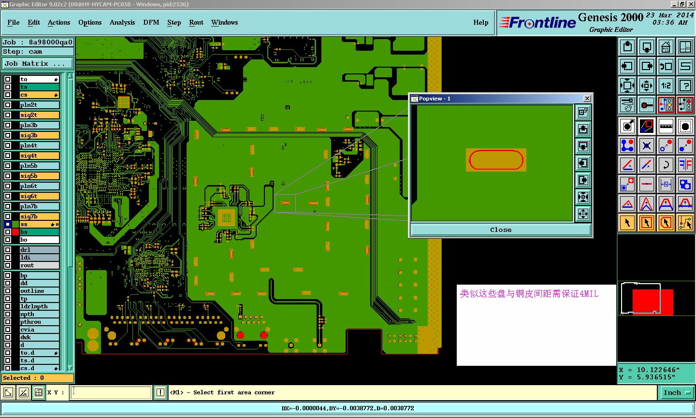This screenshot has height=418, width=696.
Task: Open the Analysis menu
Action: [122, 22]
